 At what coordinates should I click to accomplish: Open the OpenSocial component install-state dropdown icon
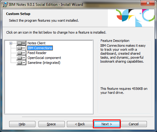[21, 58]
